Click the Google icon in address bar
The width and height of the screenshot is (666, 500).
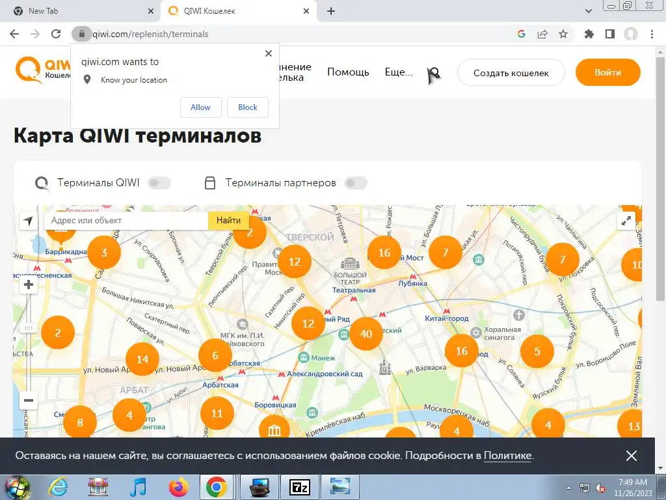coord(522,34)
